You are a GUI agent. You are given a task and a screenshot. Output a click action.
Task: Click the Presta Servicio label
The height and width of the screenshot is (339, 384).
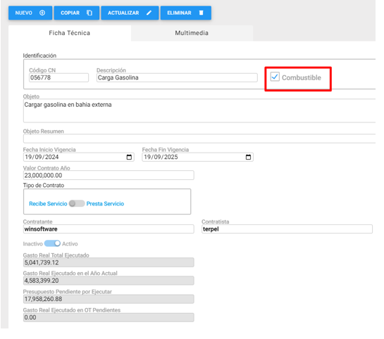coord(105,203)
